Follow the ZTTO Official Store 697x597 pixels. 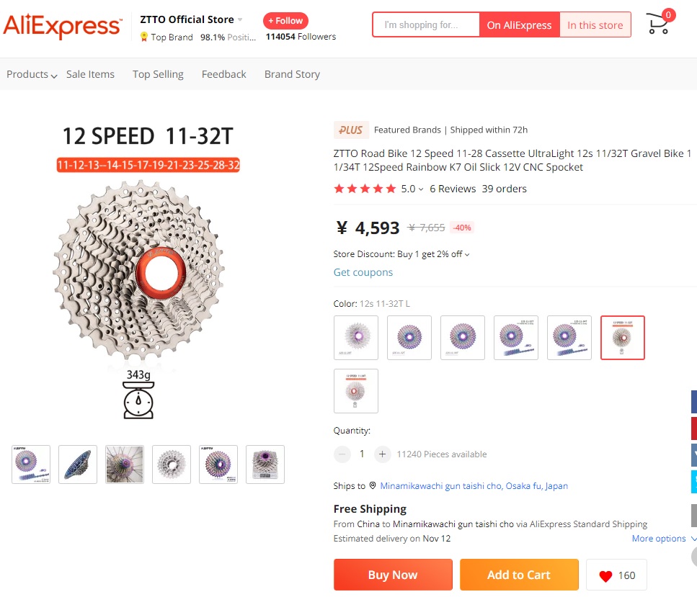coord(285,20)
